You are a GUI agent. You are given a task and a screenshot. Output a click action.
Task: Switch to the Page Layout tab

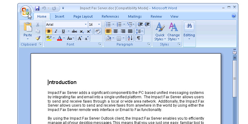(x=83, y=16)
